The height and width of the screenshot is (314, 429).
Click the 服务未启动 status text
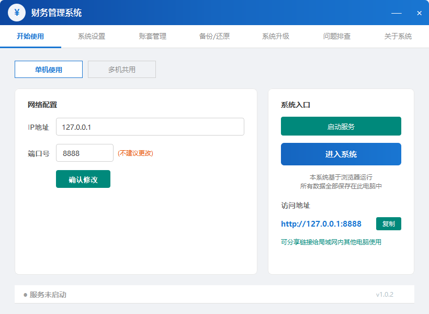point(48,295)
